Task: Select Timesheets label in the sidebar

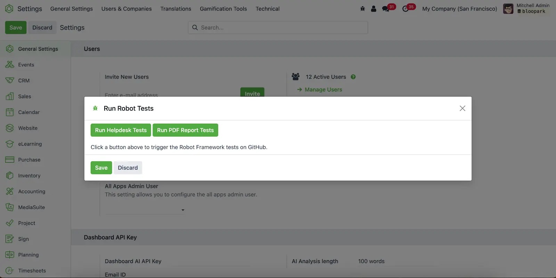Action: 32,271
